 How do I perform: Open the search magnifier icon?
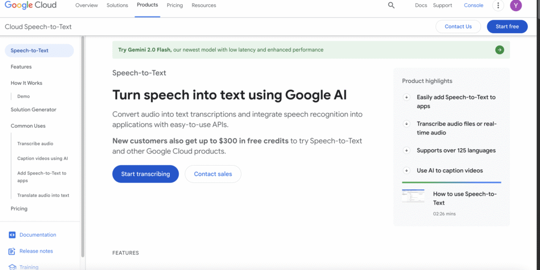pos(391,5)
